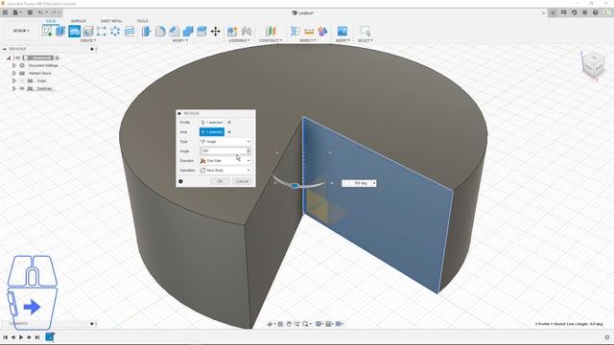Select the Interference inspect tool
The image size is (614, 345).
(x=295, y=31)
